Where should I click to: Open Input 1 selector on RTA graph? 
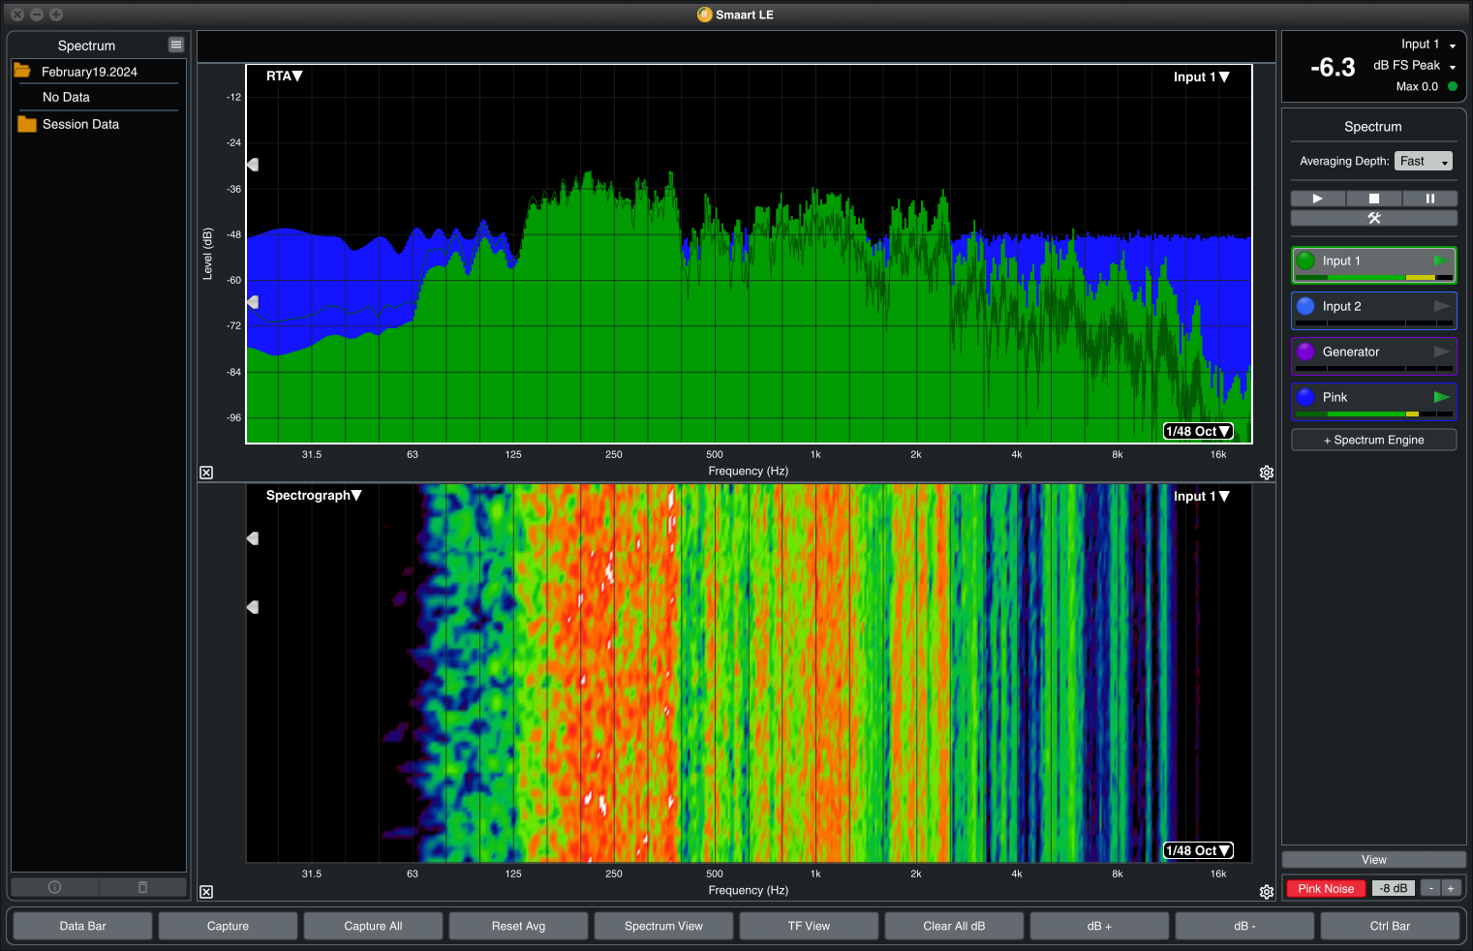coord(1202,77)
